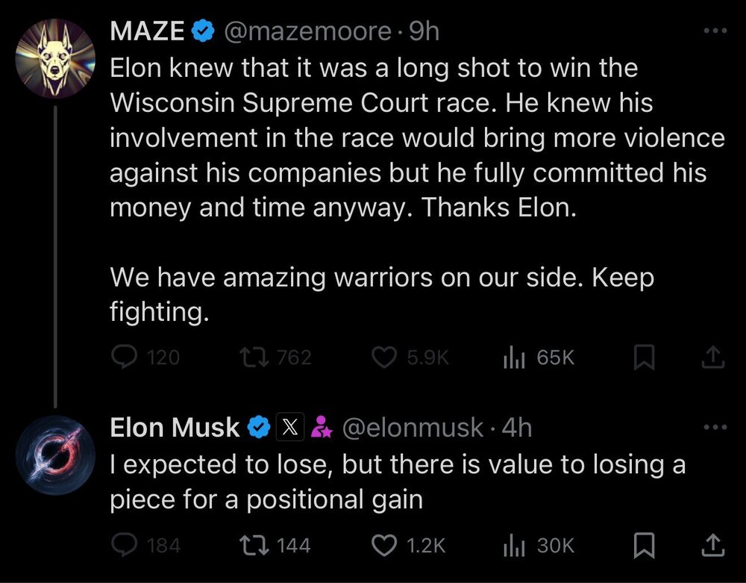746x583 pixels.
Task: Reply to MAZE's post
Action: point(122,358)
